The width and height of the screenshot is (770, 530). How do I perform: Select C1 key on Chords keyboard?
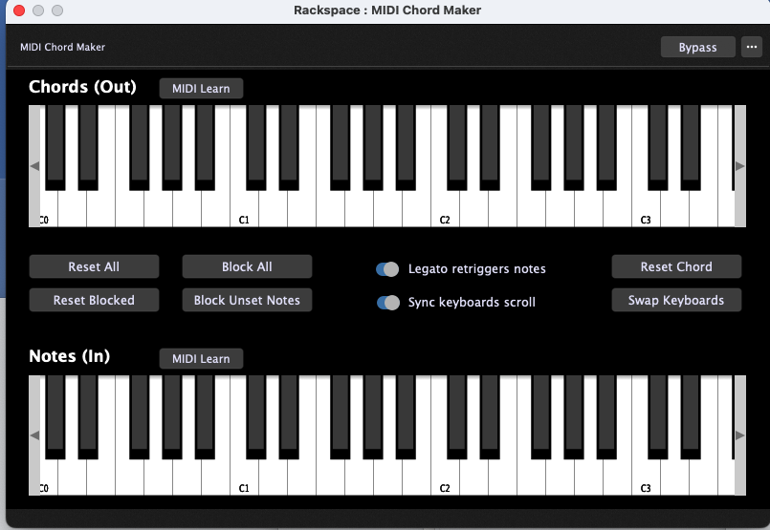pyautogui.click(x=244, y=211)
